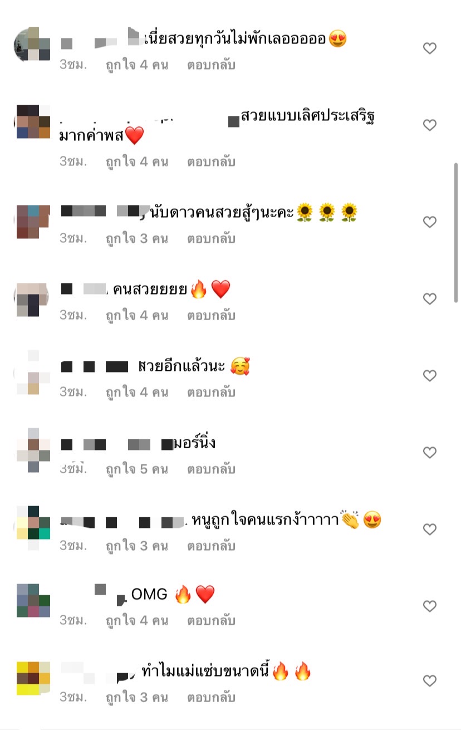Like the ทำไมแม่แซ่บขนาดนี้ comment
461x730 pixels.
point(429,681)
